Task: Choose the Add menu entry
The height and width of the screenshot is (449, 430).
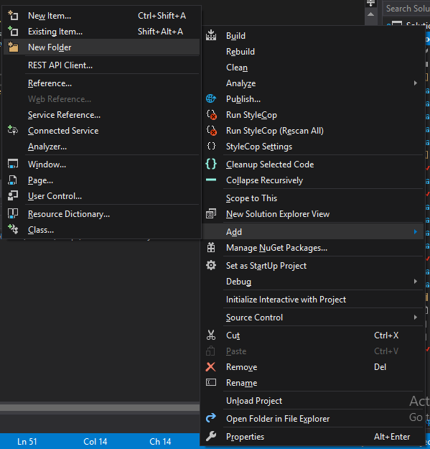Action: click(313, 231)
